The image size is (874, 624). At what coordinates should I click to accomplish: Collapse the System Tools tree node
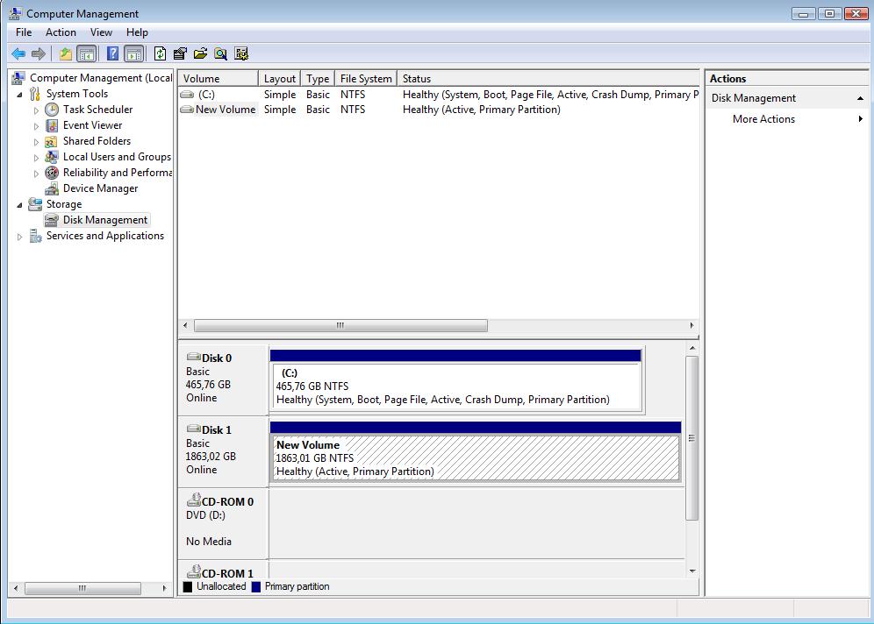19,95
